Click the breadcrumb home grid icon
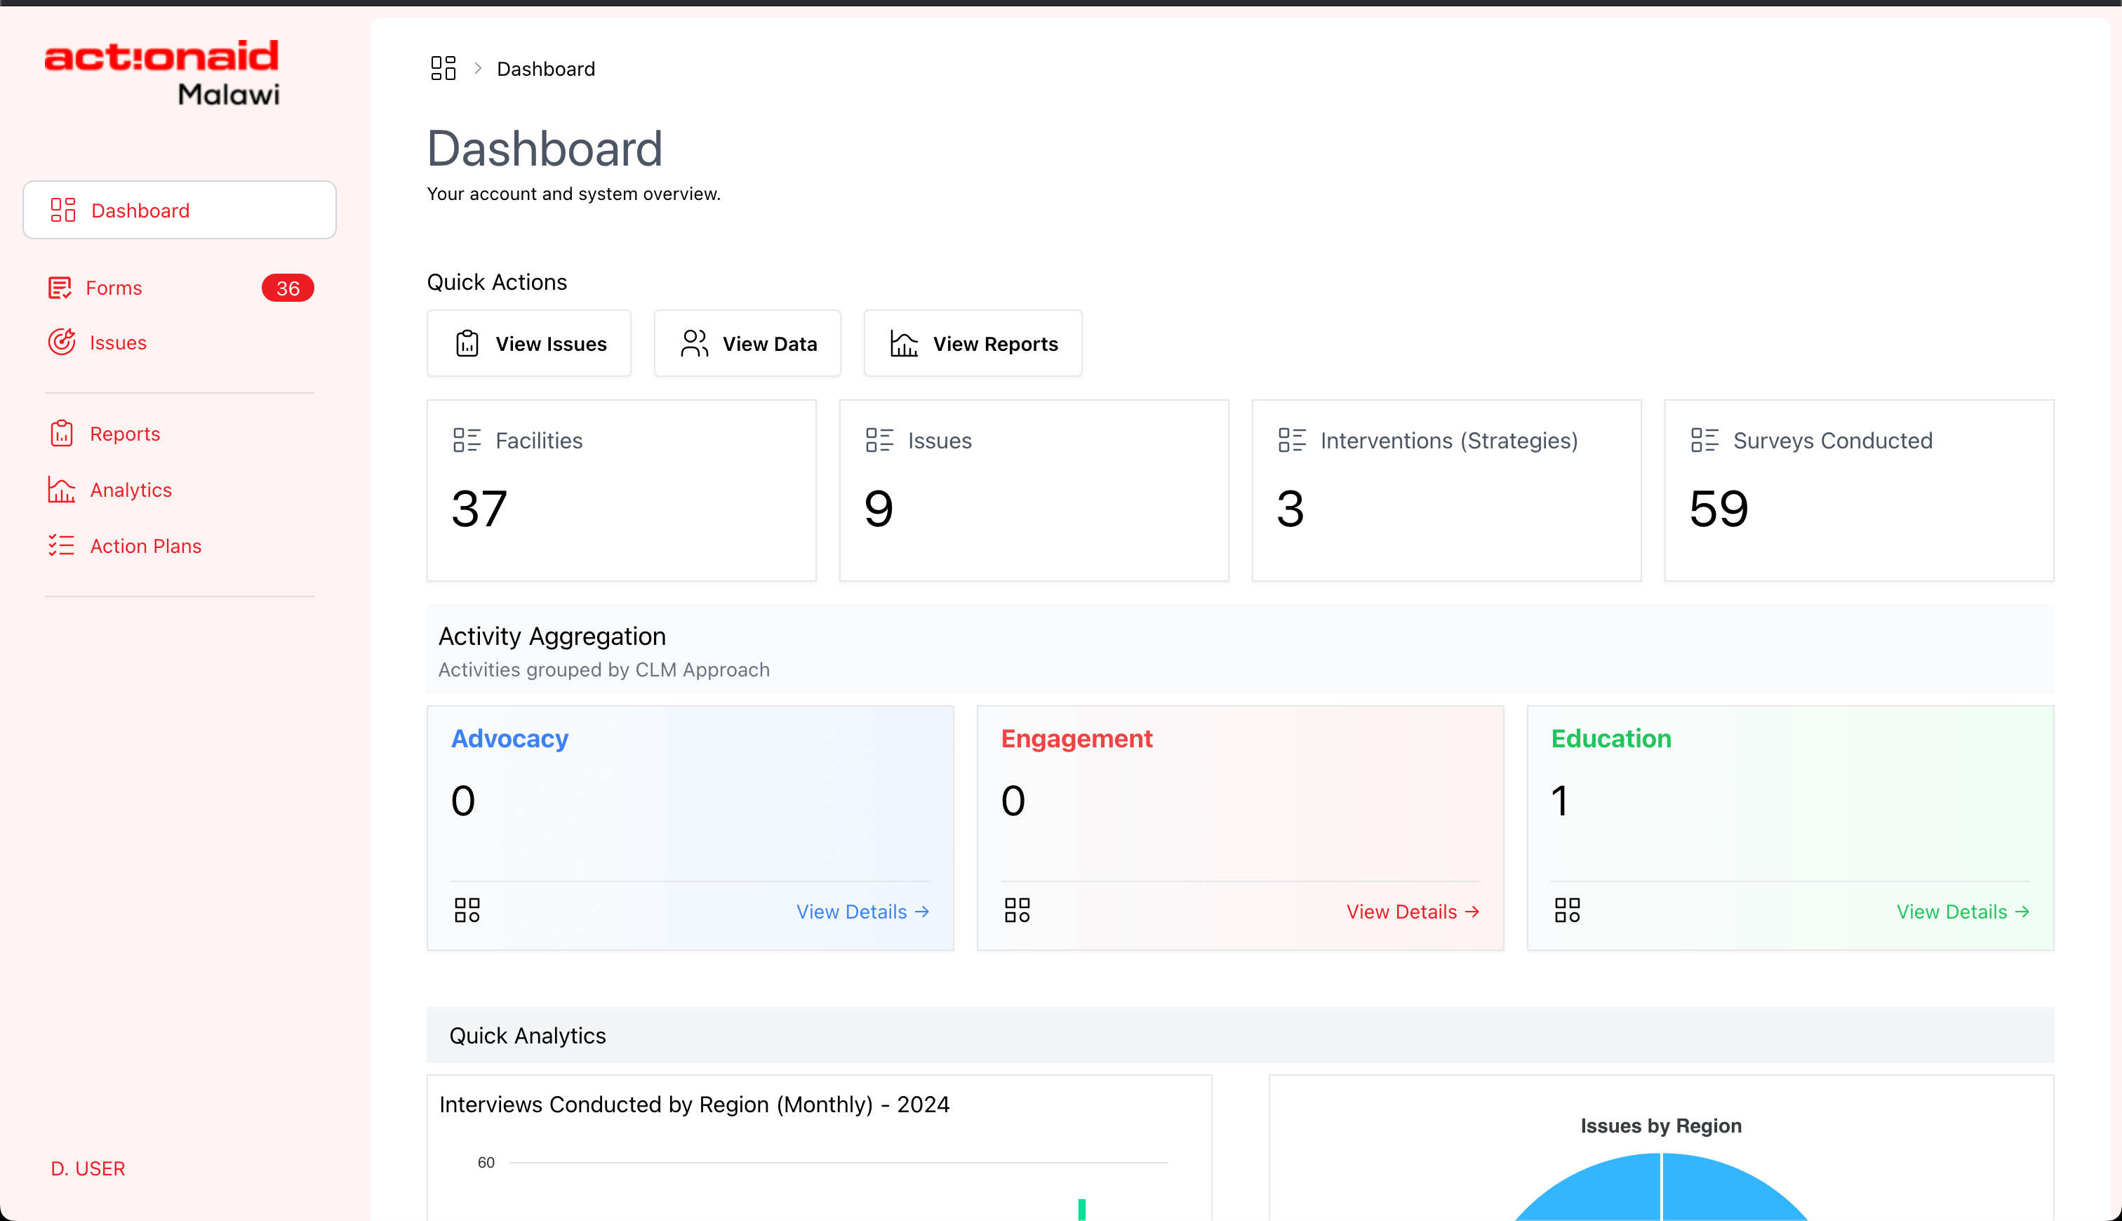This screenshot has width=2122, height=1221. click(443, 69)
